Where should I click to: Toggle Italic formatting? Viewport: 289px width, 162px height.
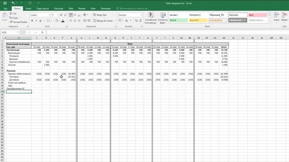(36, 21)
